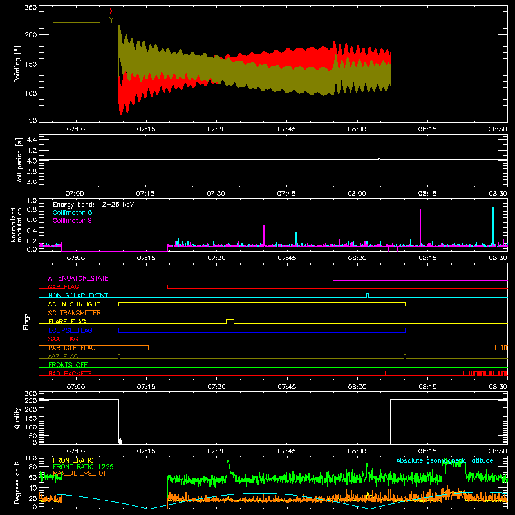The image size is (515, 515).
Task: Click the olive Y legend line
Action: click(x=76, y=23)
